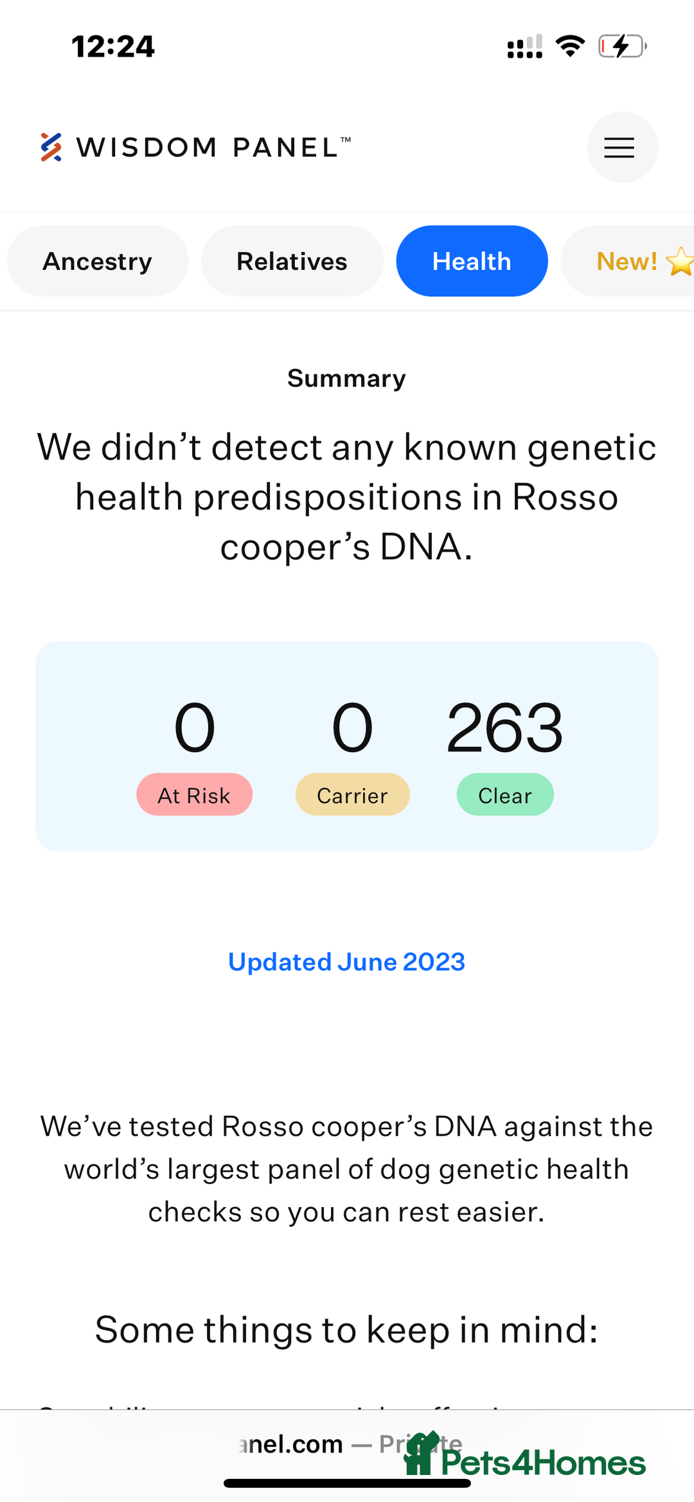The width and height of the screenshot is (694, 1502).
Task: Switch to the Ancestry tab
Action: pos(98,261)
